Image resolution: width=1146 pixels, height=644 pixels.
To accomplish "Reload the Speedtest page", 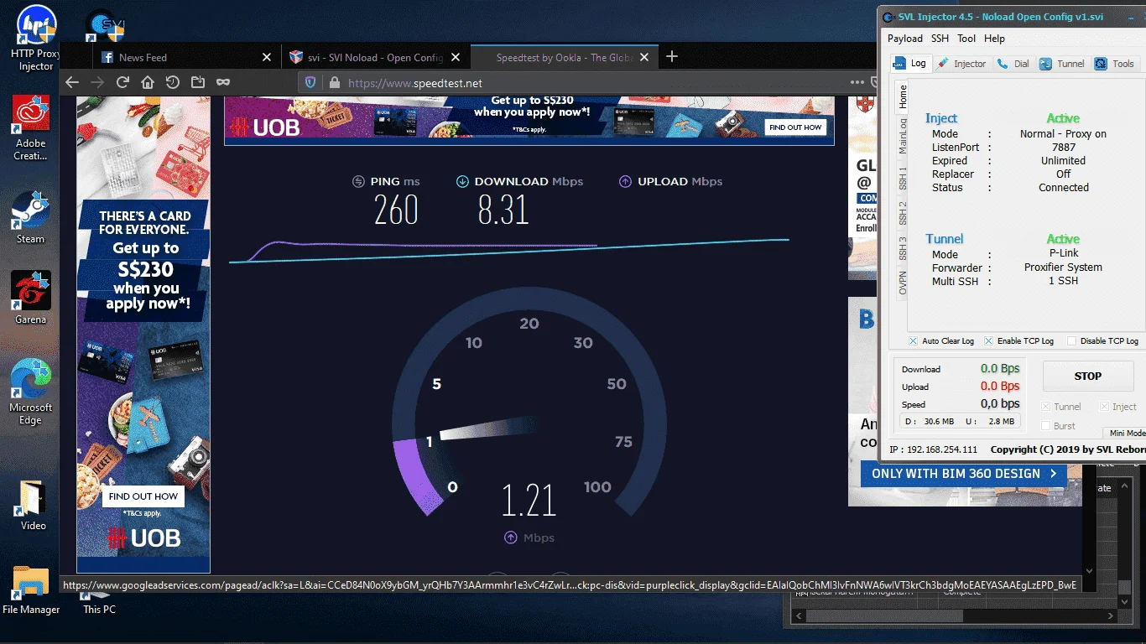I will [122, 82].
